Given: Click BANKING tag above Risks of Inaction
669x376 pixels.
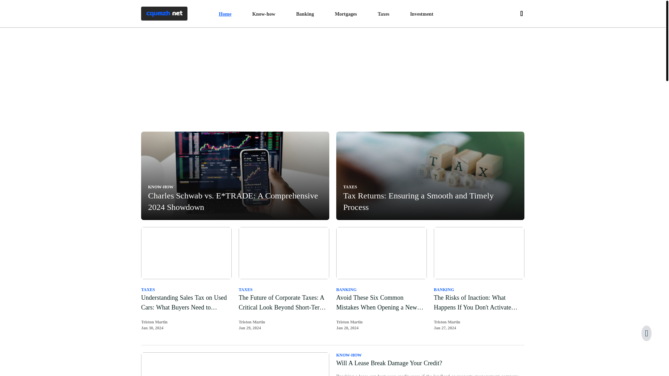Looking at the screenshot, I should click(444, 290).
